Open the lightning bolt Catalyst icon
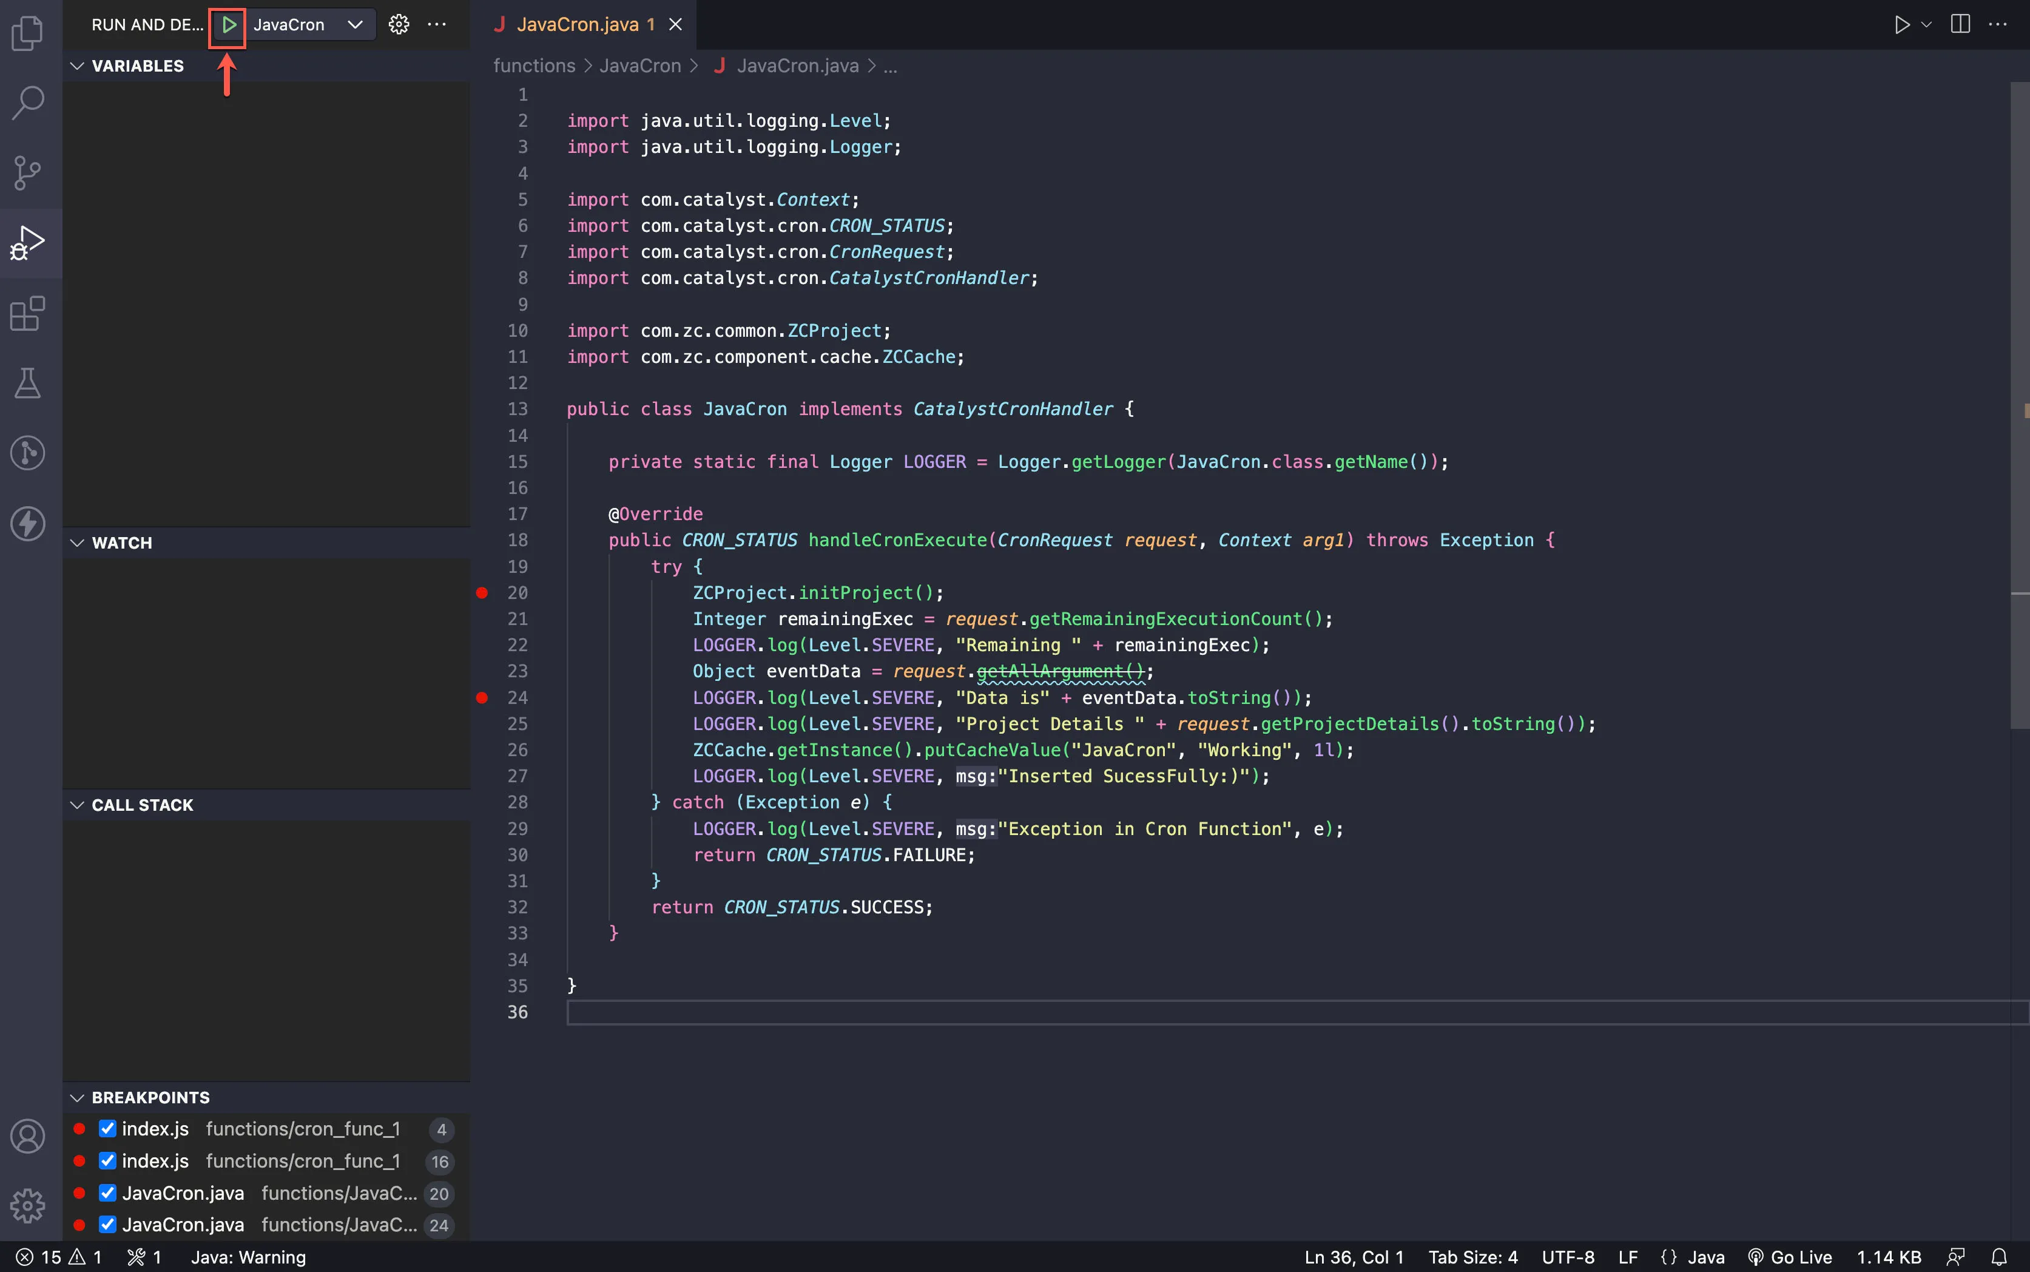This screenshot has height=1272, width=2030. coord(28,523)
